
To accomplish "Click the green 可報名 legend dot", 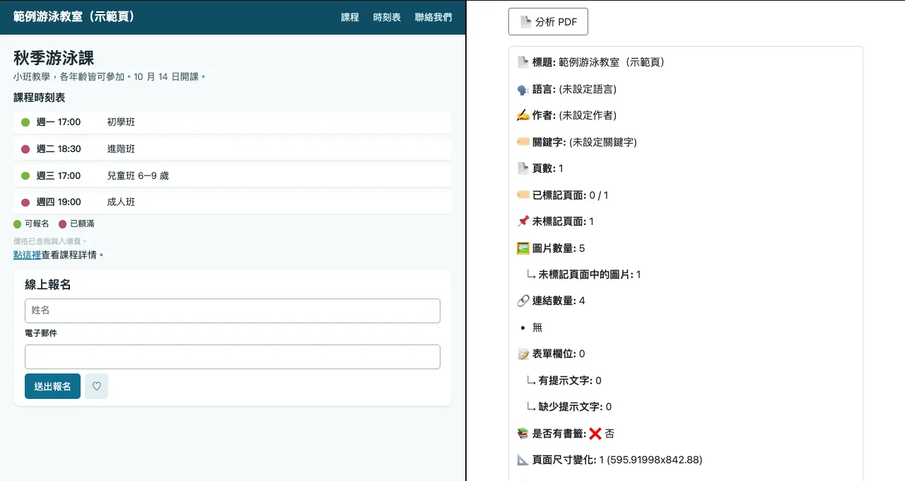I will click(x=18, y=224).
